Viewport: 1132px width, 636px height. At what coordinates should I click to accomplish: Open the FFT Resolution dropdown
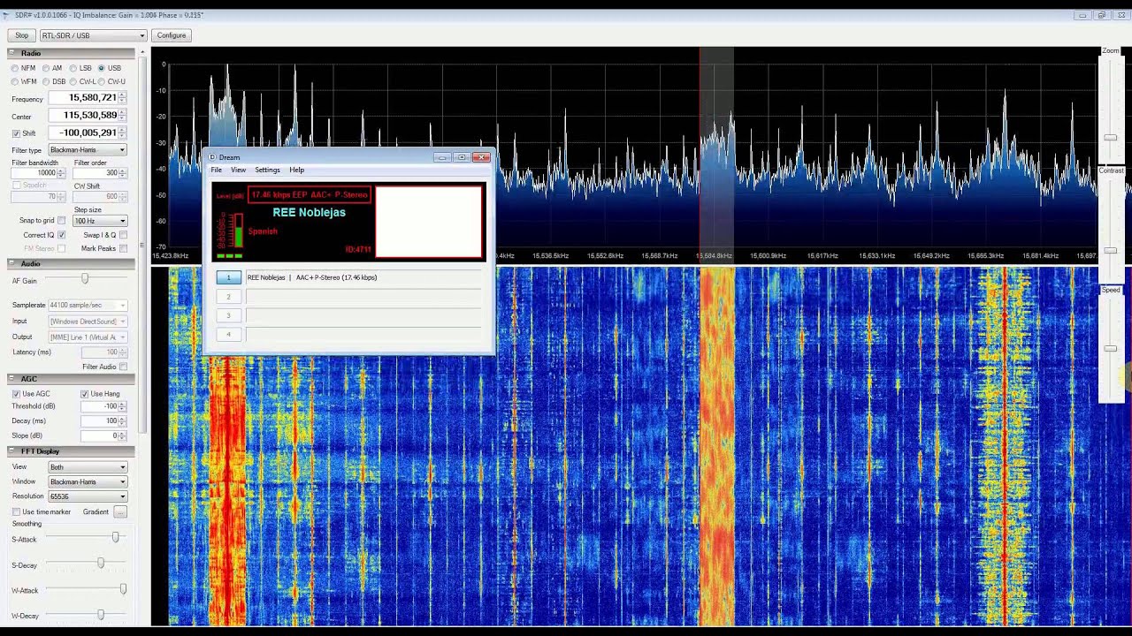point(88,496)
